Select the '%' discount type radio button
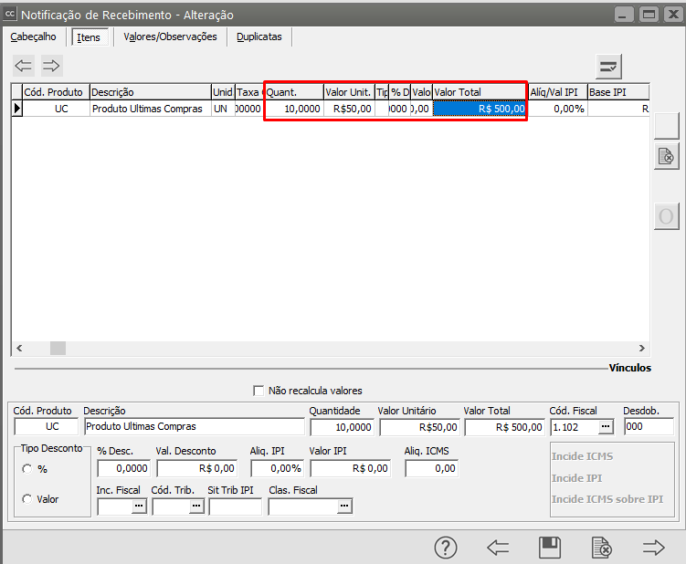Image resolution: width=686 pixels, height=564 pixels. click(27, 468)
